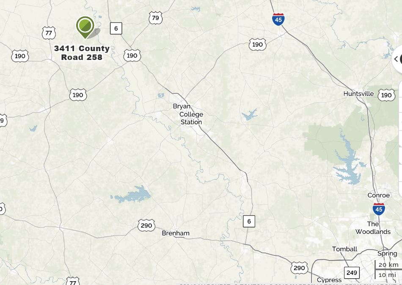The image size is (402, 285).
Task: Click the US 79 highway shield
Action: tap(156, 18)
